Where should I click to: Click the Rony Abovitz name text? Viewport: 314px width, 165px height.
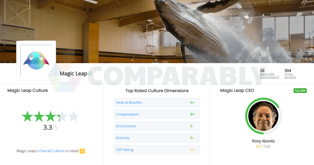pyautogui.click(x=263, y=141)
